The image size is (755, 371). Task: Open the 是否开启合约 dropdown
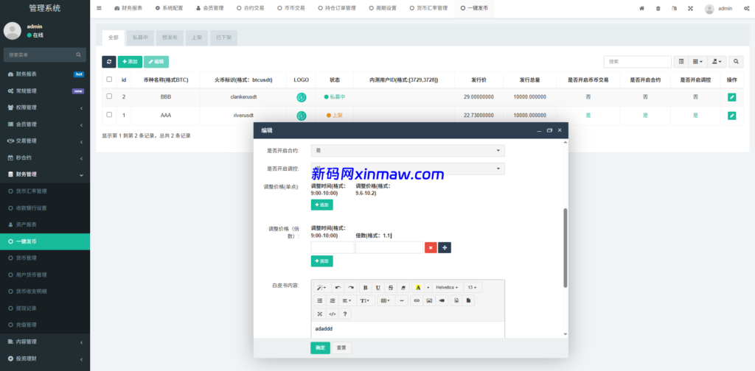[x=408, y=150]
